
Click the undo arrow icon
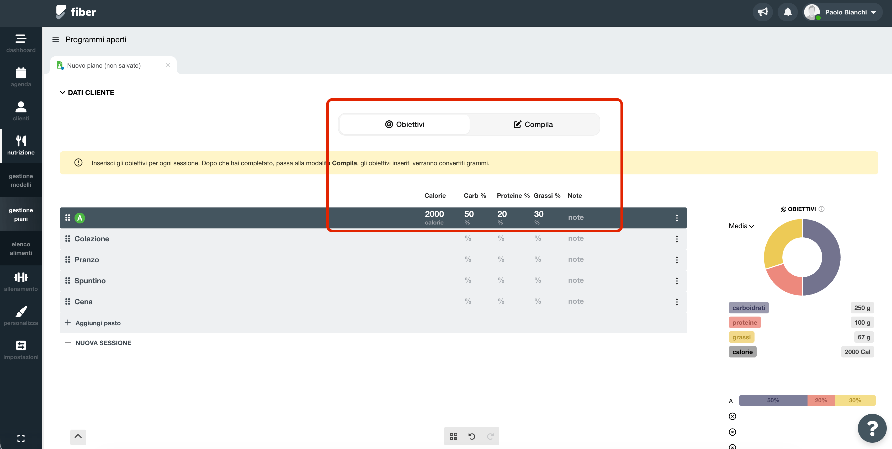pyautogui.click(x=472, y=436)
